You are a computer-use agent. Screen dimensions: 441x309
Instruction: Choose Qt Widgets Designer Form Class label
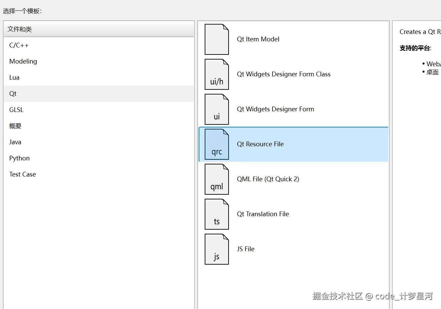tap(284, 74)
